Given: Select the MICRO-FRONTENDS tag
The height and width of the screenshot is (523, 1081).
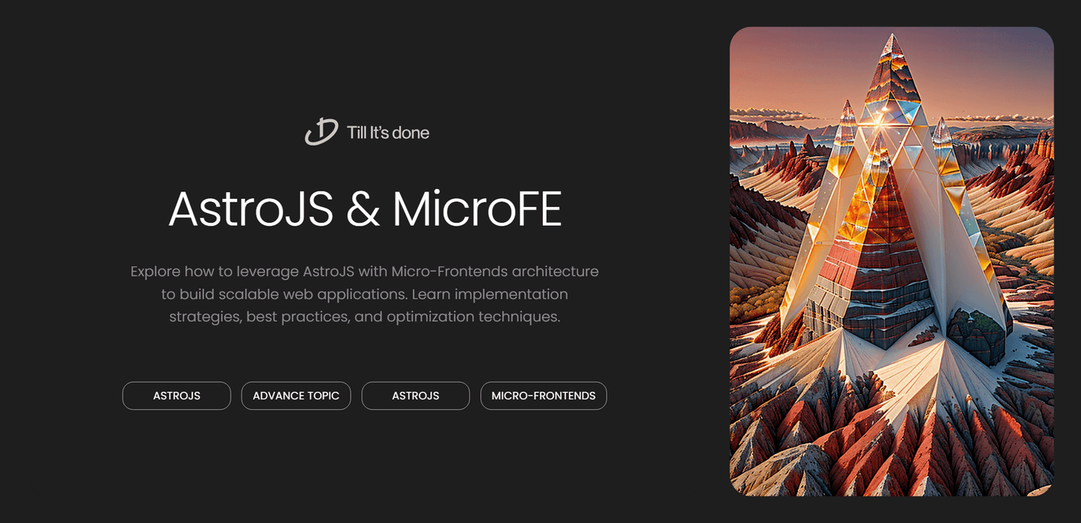Looking at the screenshot, I should (544, 395).
